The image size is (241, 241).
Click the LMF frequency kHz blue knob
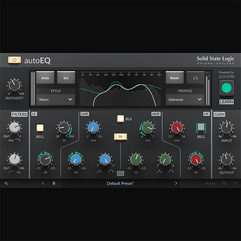pyautogui.click(x=93, y=128)
